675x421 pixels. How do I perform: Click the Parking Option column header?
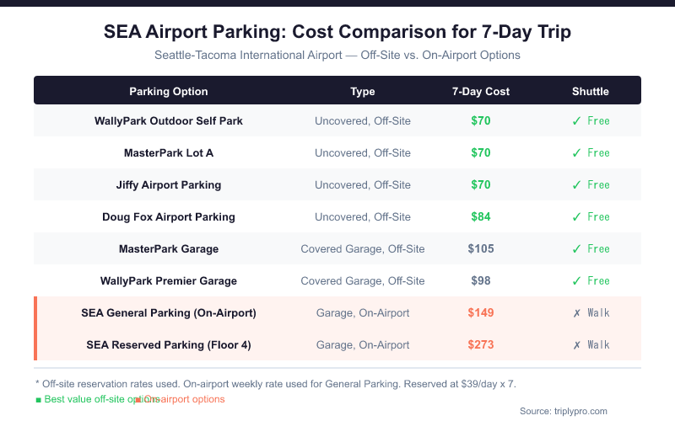[169, 92]
